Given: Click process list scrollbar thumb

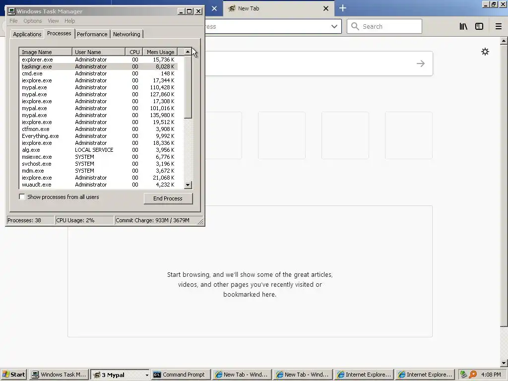Looking at the screenshot, I should pos(188,87).
